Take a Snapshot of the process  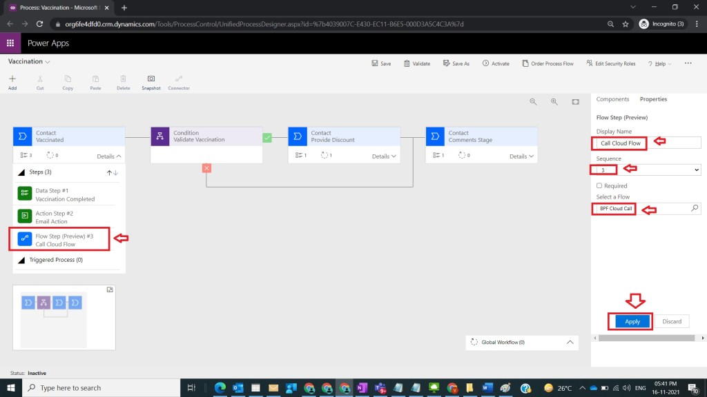[x=151, y=82]
